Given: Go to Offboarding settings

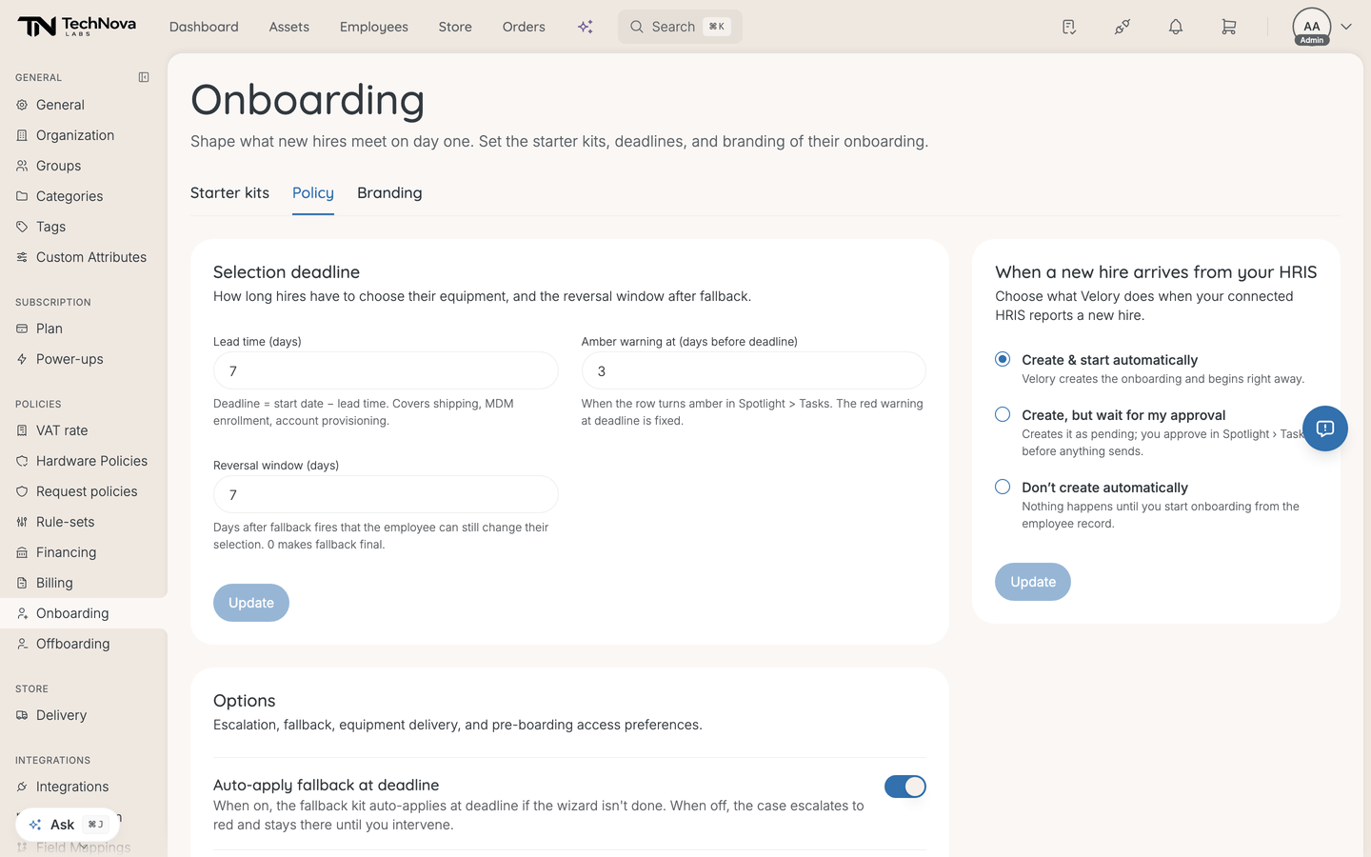Looking at the screenshot, I should [84, 644].
